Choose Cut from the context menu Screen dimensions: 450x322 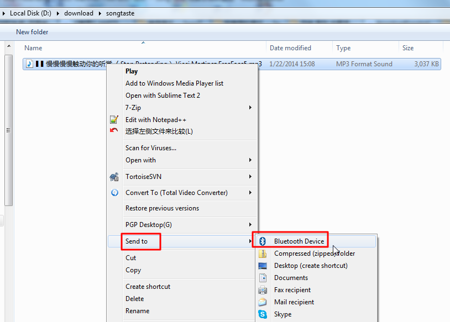[x=130, y=258]
